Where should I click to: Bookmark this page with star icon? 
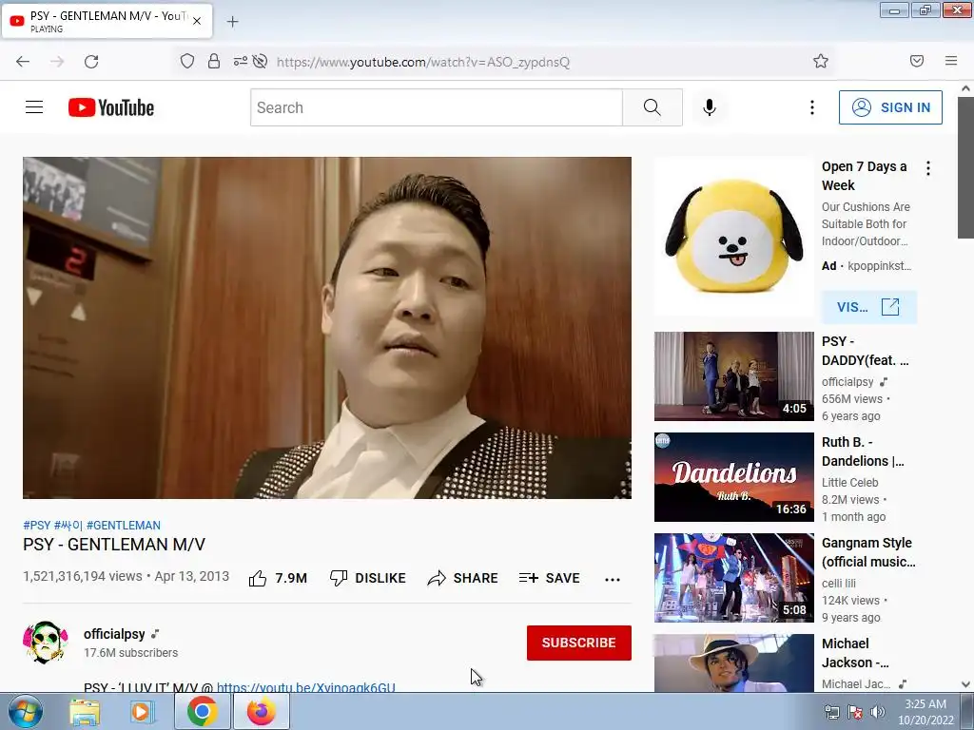pyautogui.click(x=821, y=61)
